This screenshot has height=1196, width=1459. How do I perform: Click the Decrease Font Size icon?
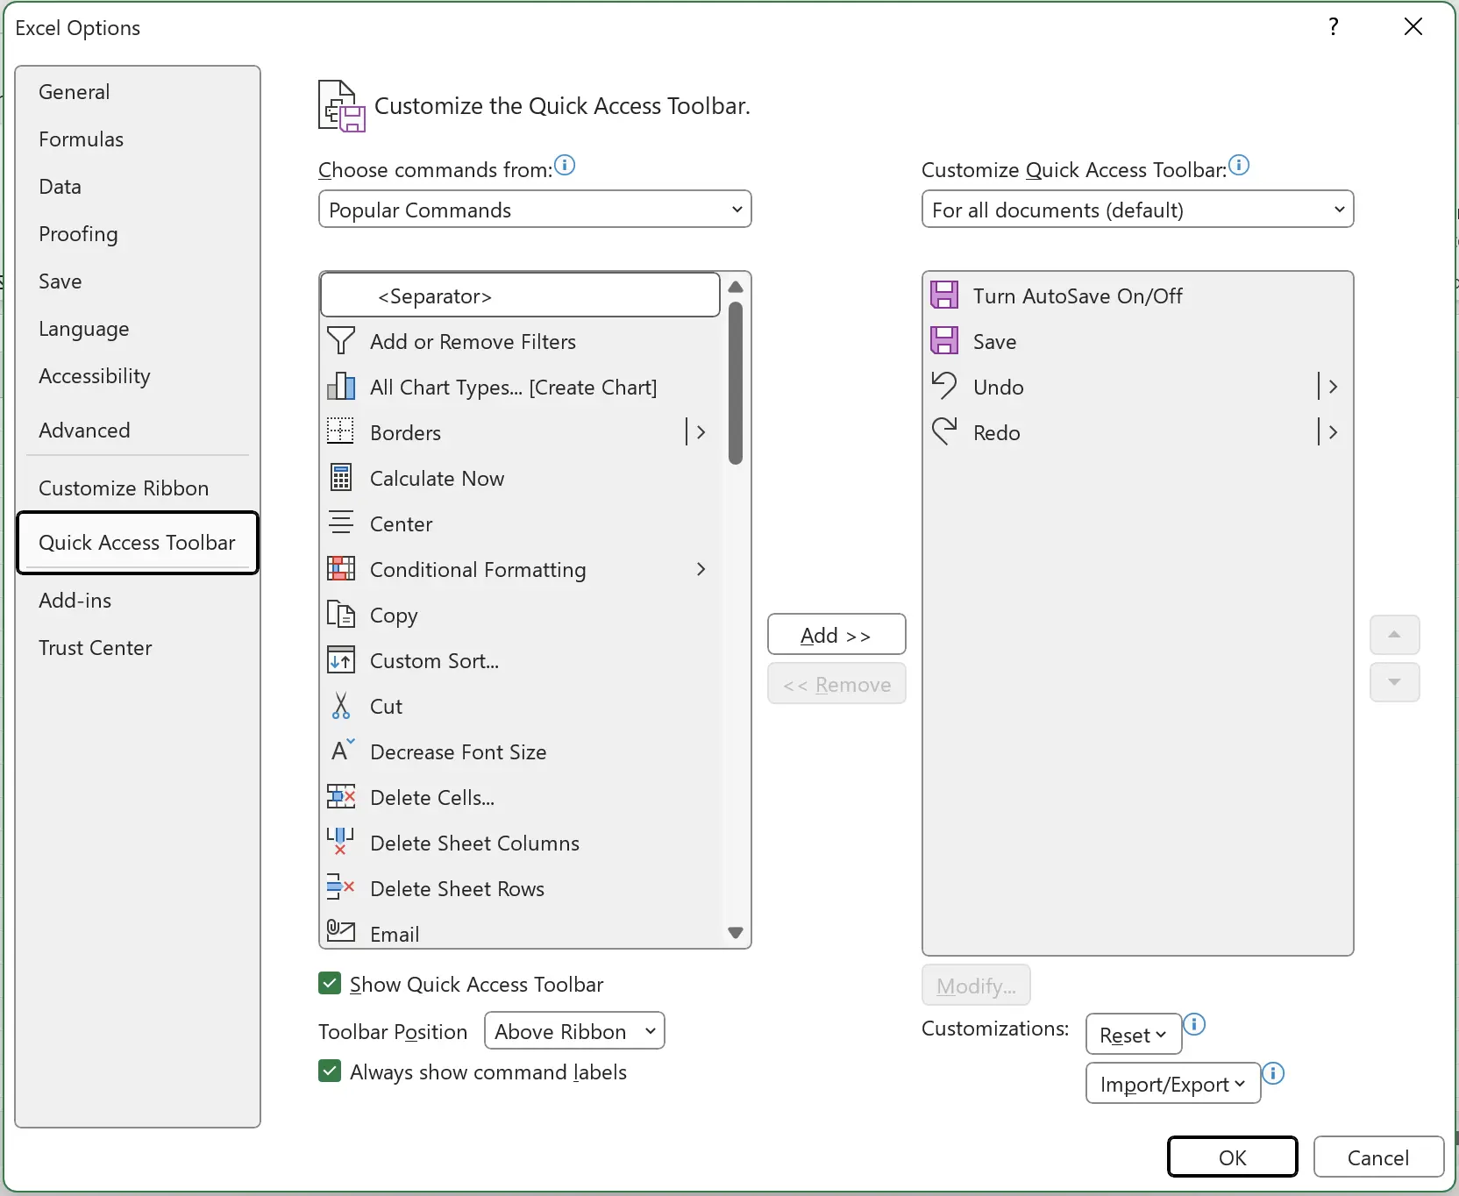pos(342,751)
